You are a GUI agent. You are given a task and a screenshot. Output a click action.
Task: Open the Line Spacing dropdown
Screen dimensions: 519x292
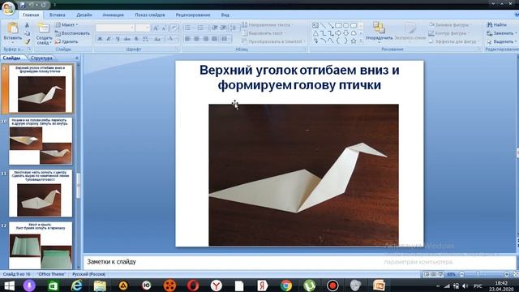tap(234, 28)
